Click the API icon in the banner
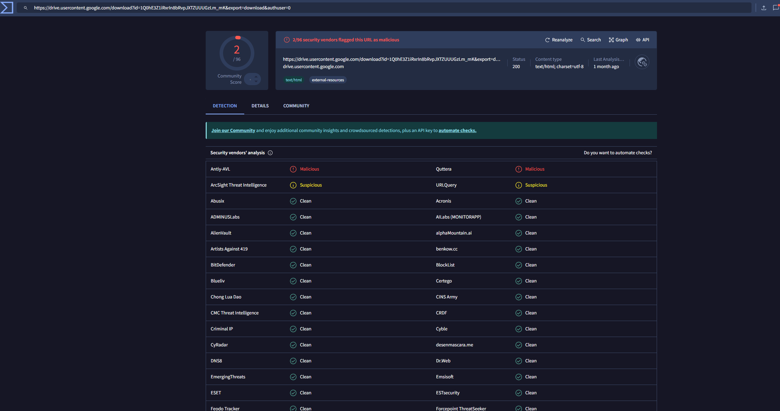Viewport: 780px width, 411px height. 638,40
